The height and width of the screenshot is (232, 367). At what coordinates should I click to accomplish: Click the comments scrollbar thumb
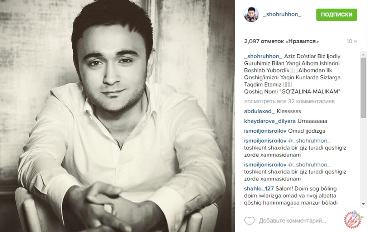pyautogui.click(x=363, y=88)
